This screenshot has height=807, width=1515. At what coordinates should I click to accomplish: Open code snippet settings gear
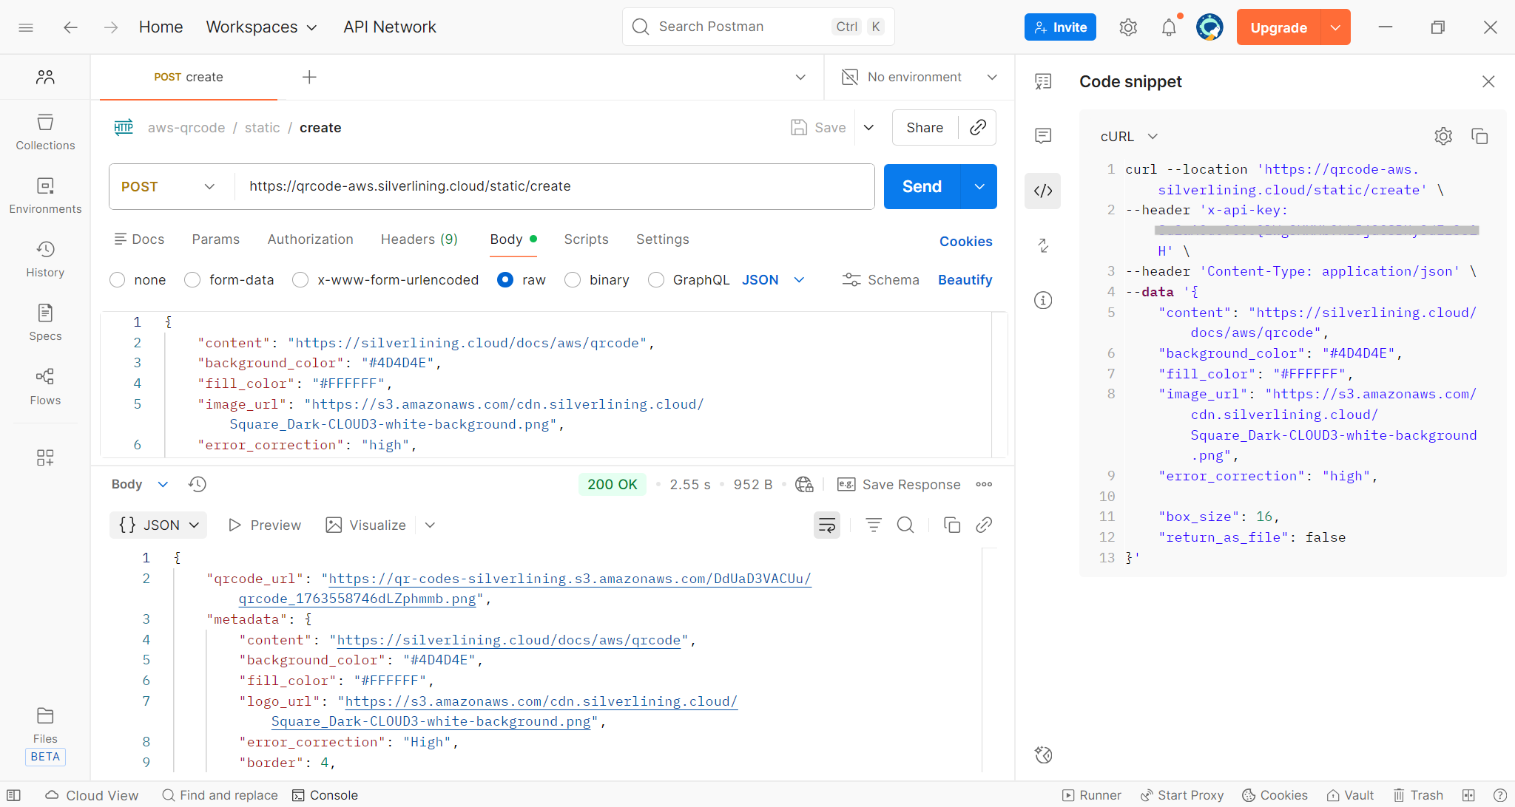(1443, 136)
